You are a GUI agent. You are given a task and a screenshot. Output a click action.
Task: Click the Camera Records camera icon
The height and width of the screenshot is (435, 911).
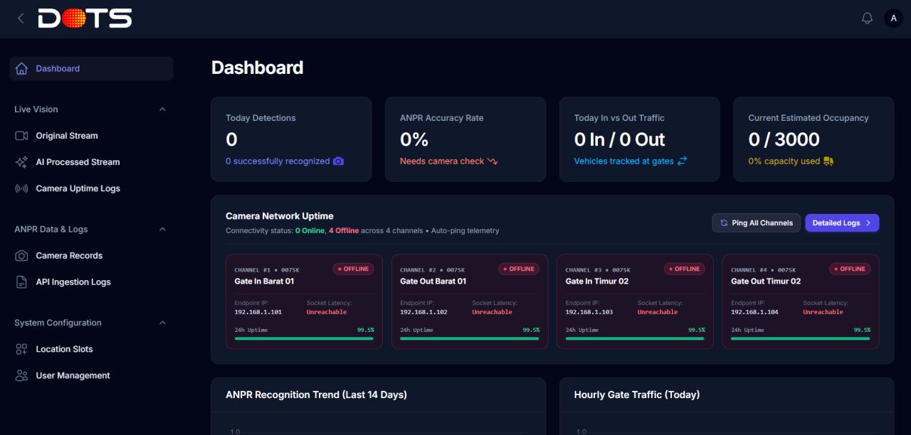point(21,256)
